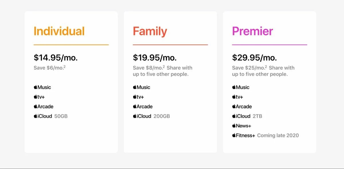The height and width of the screenshot is (169, 344).
Task: Click Apple Music logo in Individual plan
Action: point(42,87)
